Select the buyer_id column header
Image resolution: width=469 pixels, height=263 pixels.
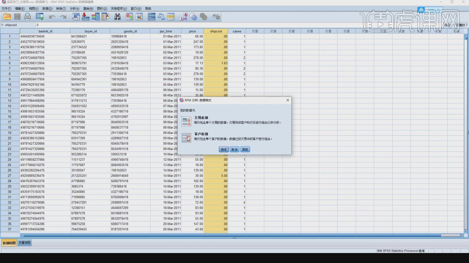pos(90,31)
